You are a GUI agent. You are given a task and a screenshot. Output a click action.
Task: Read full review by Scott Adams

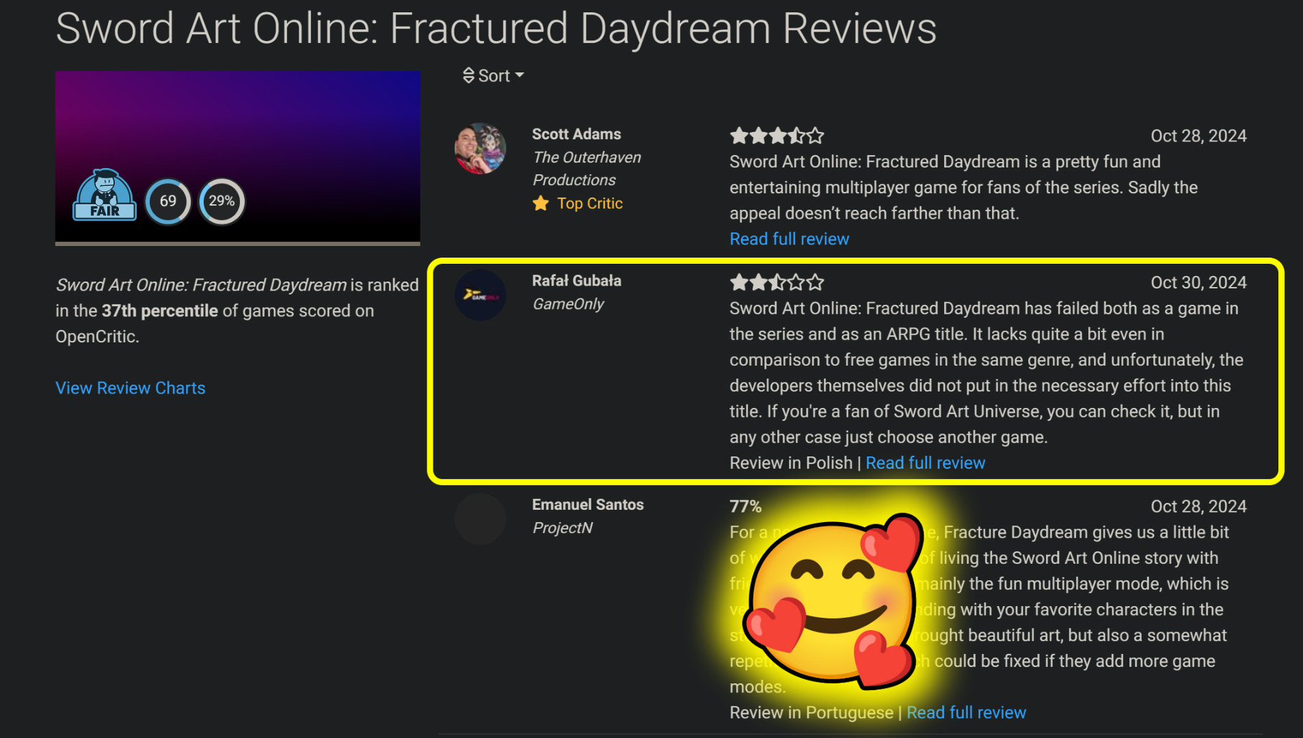click(x=789, y=238)
